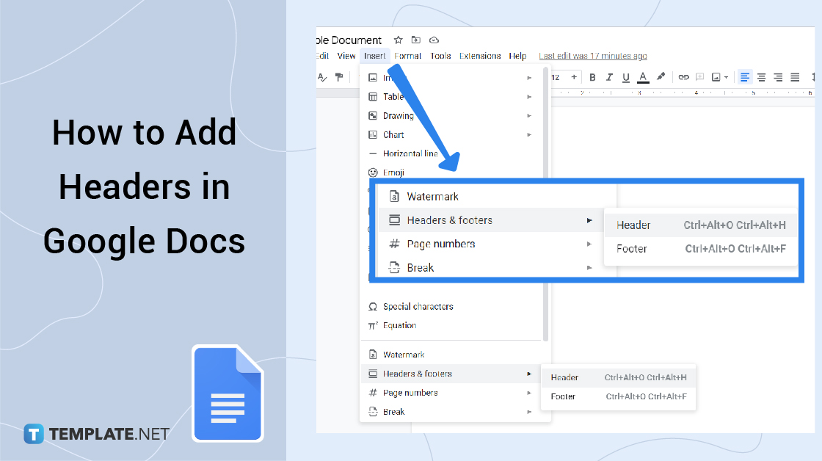
Task: Click the Chart bar icon in the menu
Action: click(x=373, y=135)
